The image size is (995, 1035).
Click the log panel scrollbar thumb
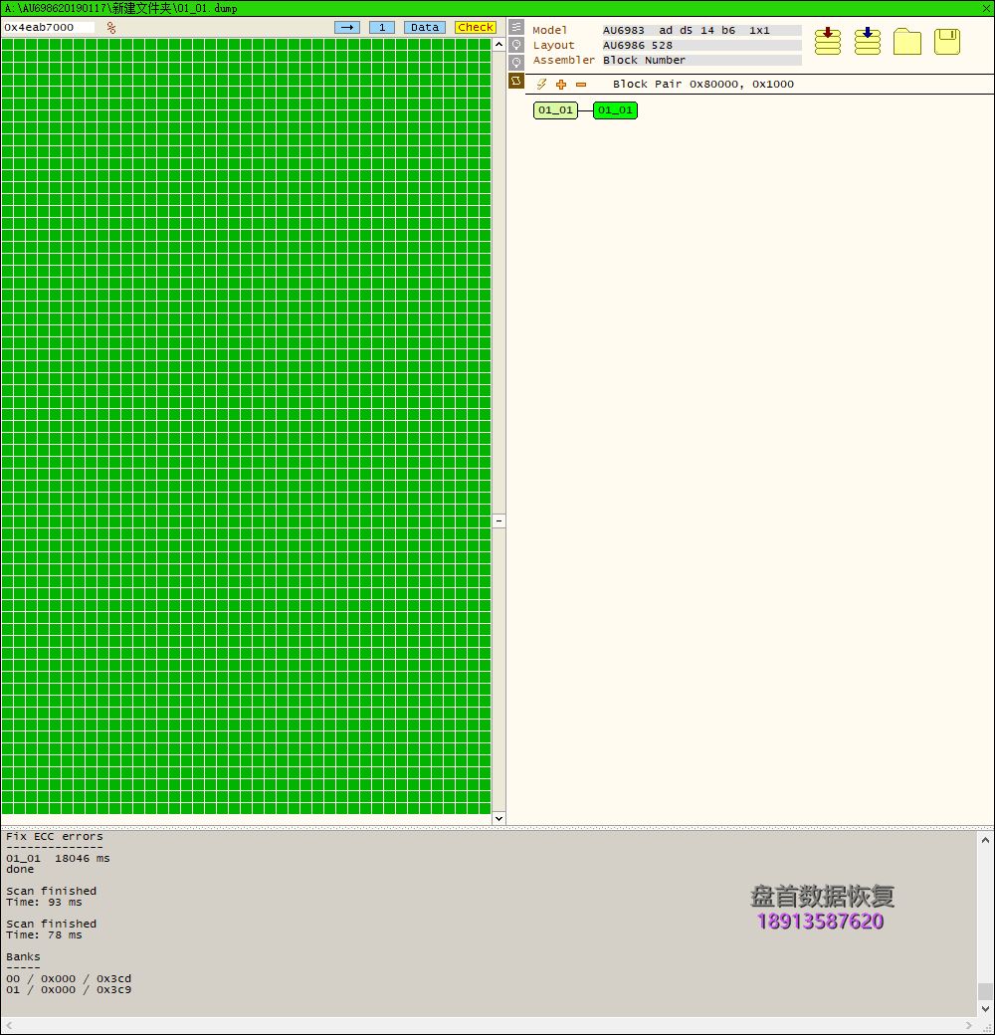985,991
